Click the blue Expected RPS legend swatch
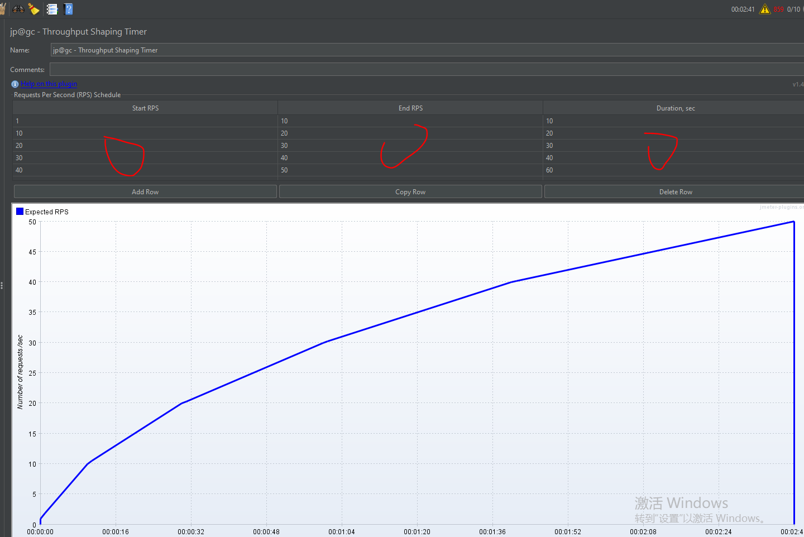Viewport: 804px width, 537px height. 20,212
